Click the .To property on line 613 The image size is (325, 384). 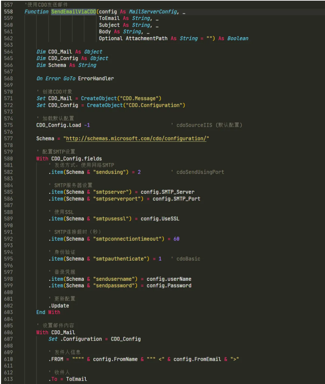[x=53, y=379]
